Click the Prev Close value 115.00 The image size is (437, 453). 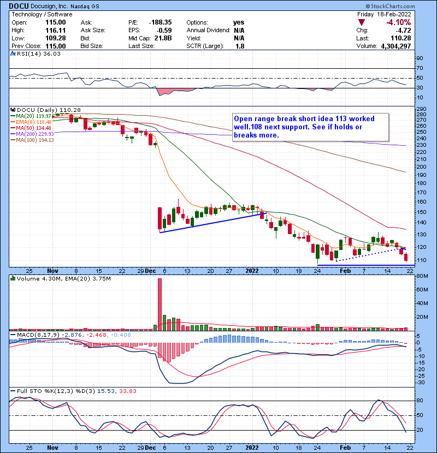tap(56, 46)
